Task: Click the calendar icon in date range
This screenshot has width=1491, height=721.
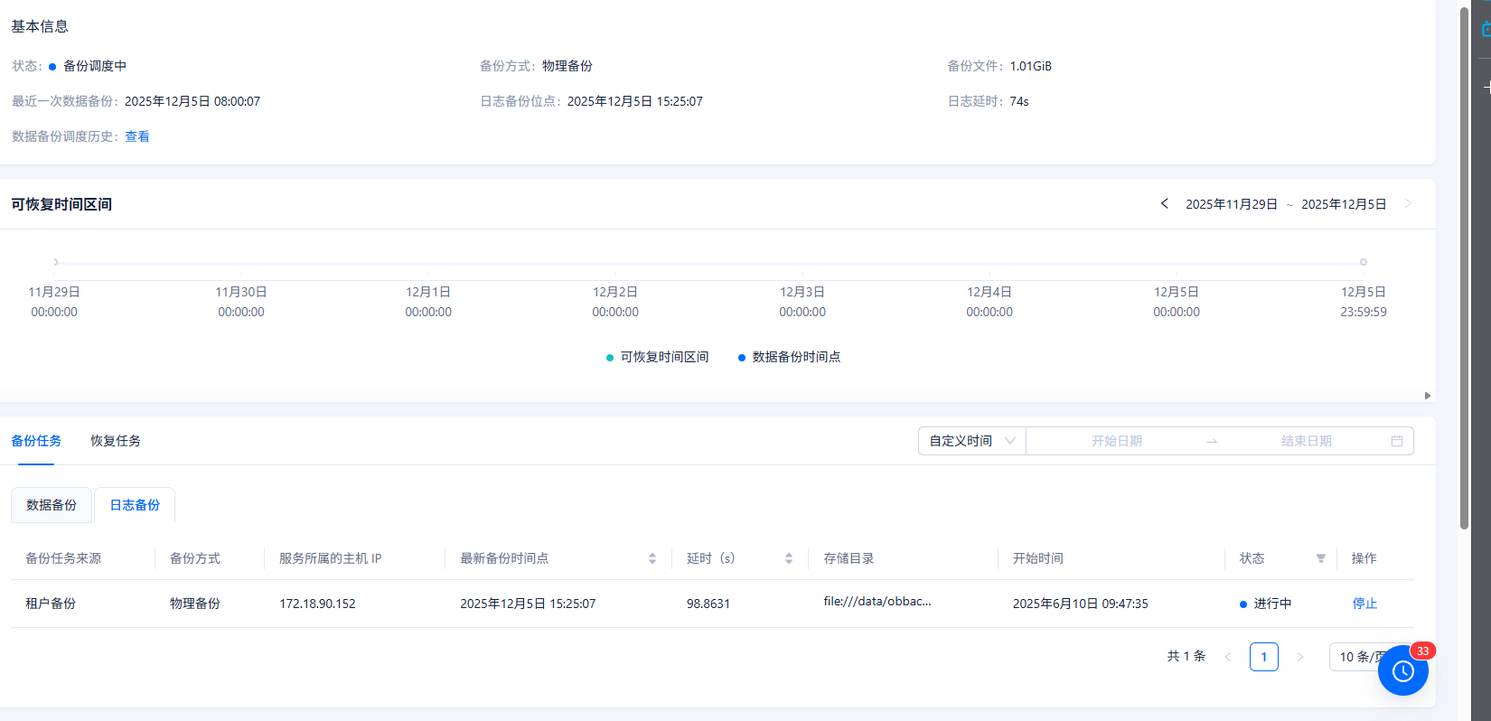Action: coord(1396,441)
